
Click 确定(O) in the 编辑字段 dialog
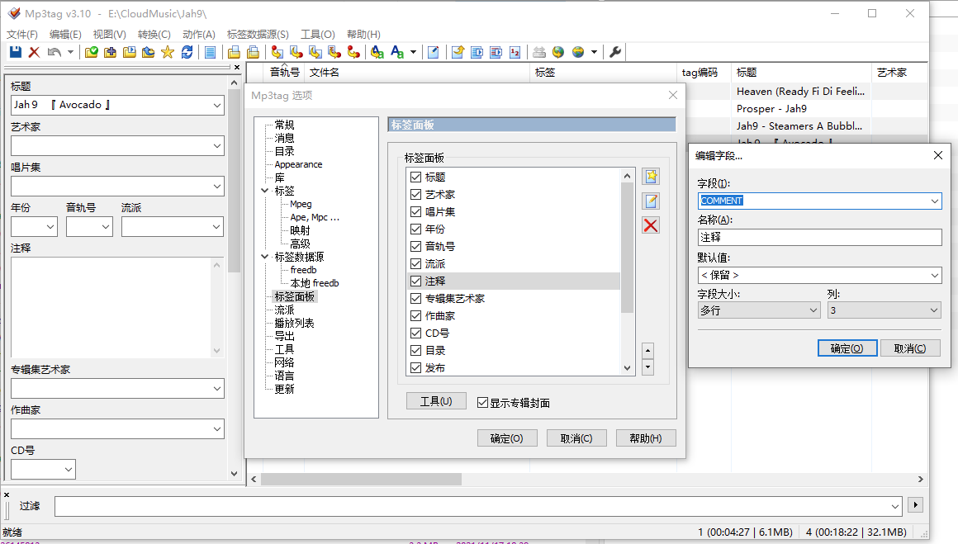847,348
